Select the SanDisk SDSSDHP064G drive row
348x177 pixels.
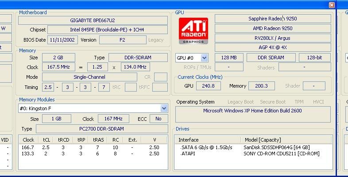click(x=253, y=147)
